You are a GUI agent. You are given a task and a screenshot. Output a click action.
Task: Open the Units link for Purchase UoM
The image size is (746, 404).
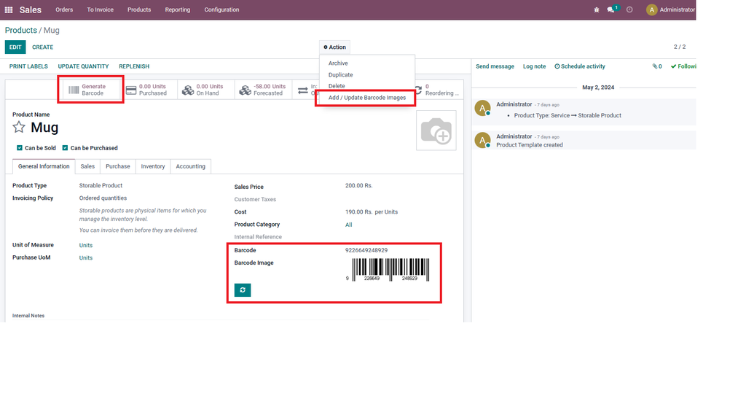tap(86, 257)
